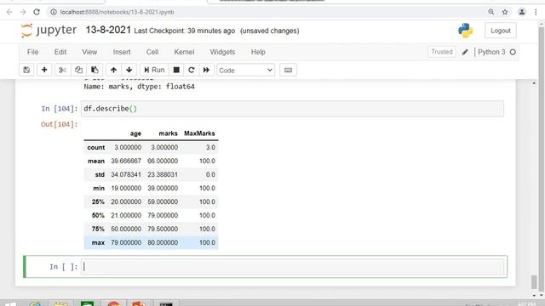
Task: Paste cells below
Action: (x=95, y=70)
